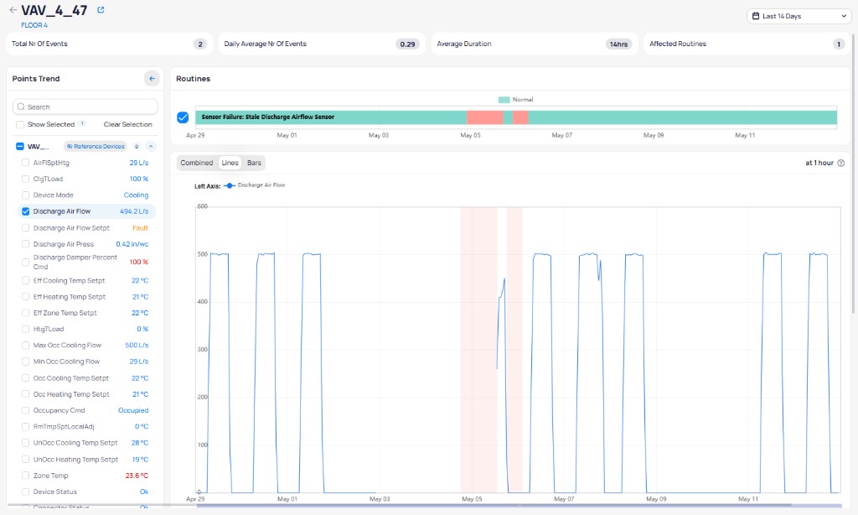Check Occupancy Cmd point
The width and height of the screenshot is (858, 515).
pyautogui.click(x=25, y=410)
